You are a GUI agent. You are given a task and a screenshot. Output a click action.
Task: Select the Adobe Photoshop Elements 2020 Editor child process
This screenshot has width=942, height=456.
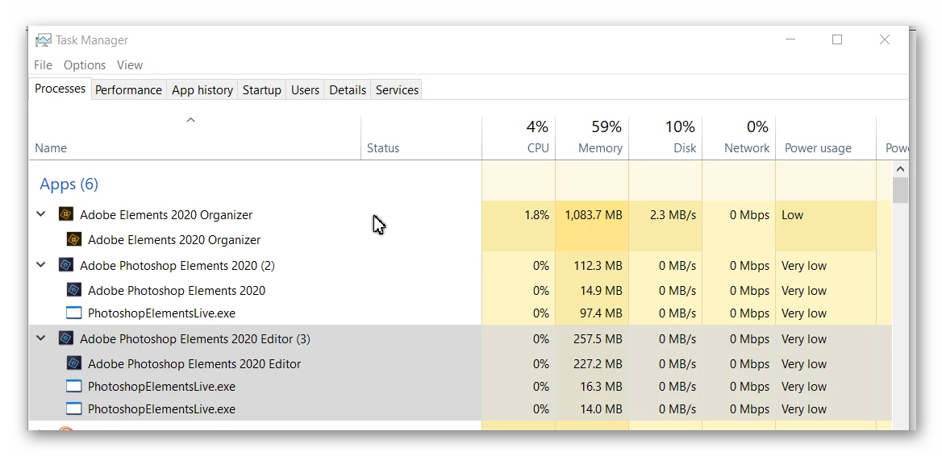click(461, 363)
